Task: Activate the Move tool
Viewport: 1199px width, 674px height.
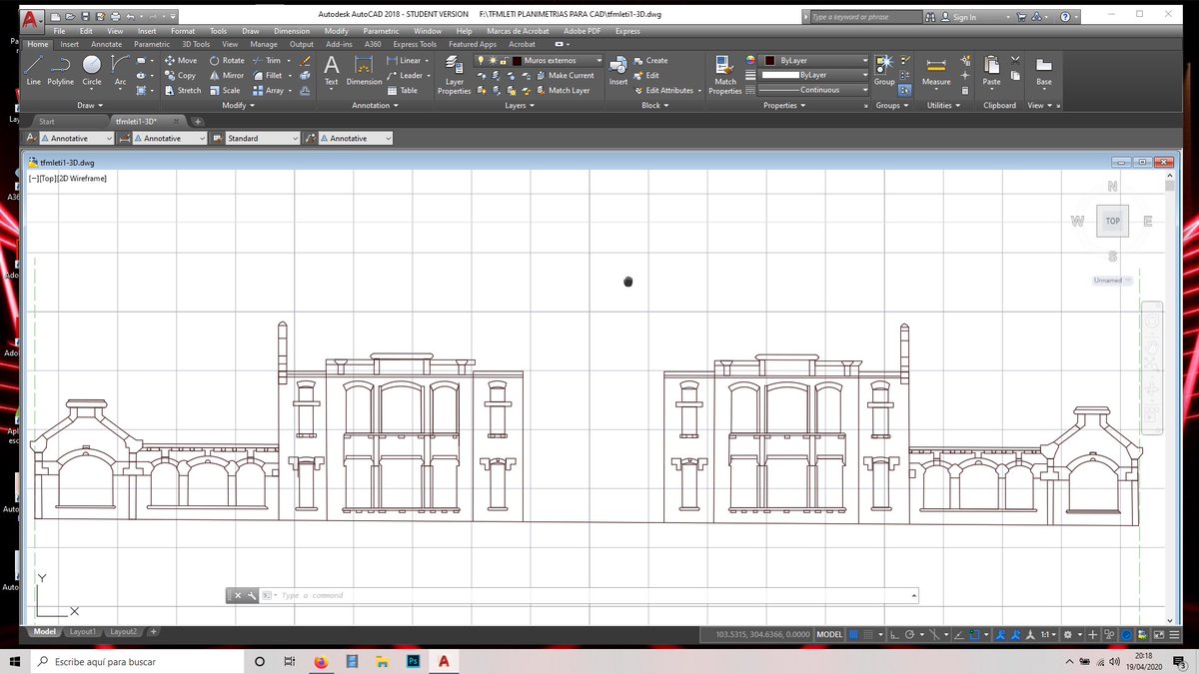Action: pos(180,60)
